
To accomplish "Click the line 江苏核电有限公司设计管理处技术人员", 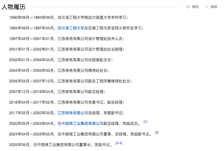I will tap(67, 39).
